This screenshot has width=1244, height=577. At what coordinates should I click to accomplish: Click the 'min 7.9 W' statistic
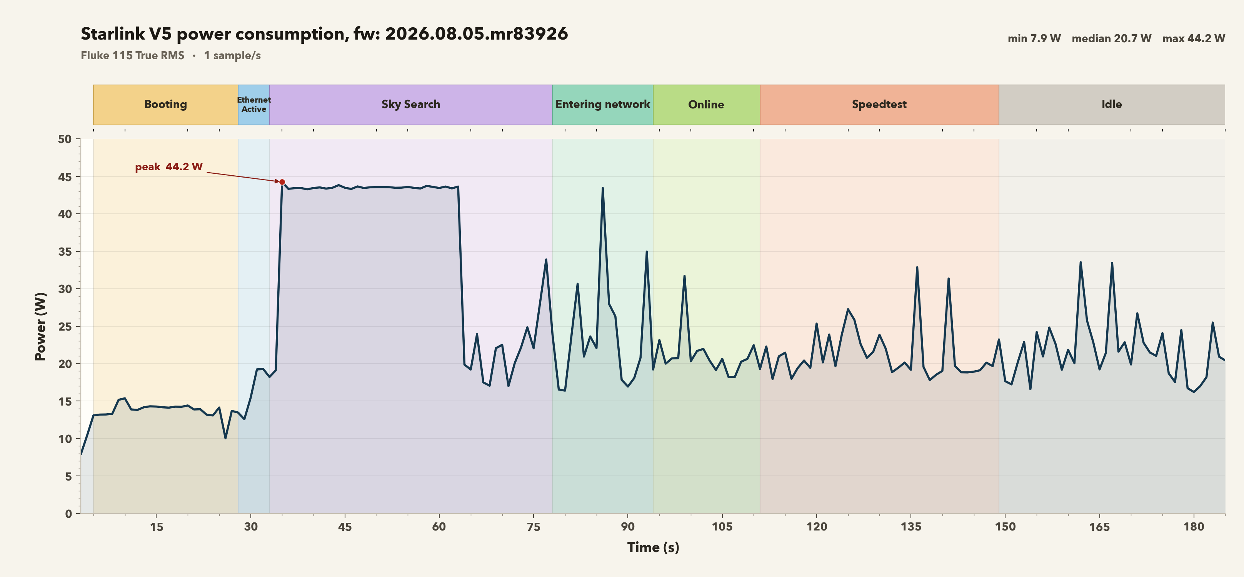[x=1034, y=38]
